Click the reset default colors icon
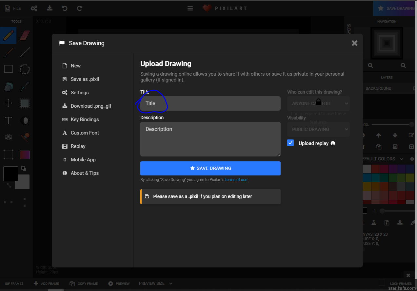 coord(24,169)
